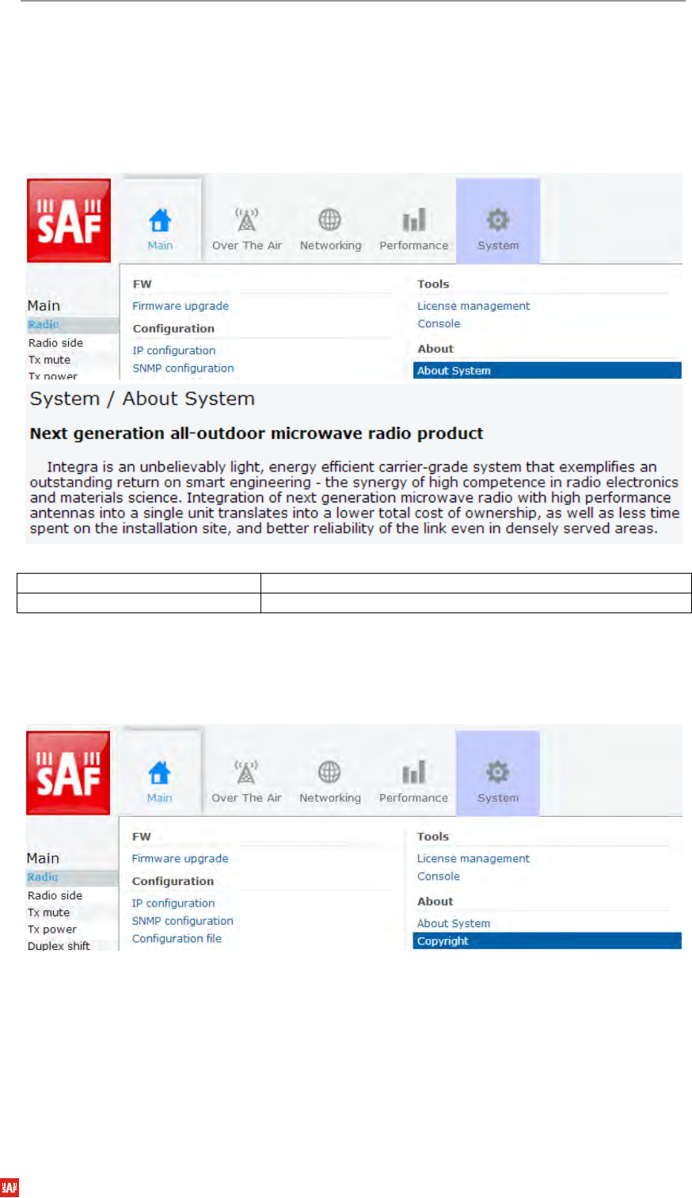The image size is (692, 1198).
Task: Open the Over The Air antenna icon in the lower screenshot
Action: [246, 772]
